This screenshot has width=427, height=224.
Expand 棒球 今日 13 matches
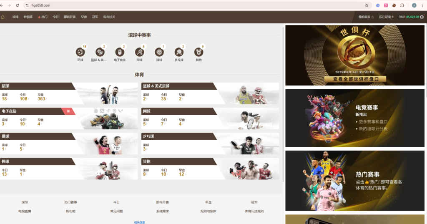[5, 174]
